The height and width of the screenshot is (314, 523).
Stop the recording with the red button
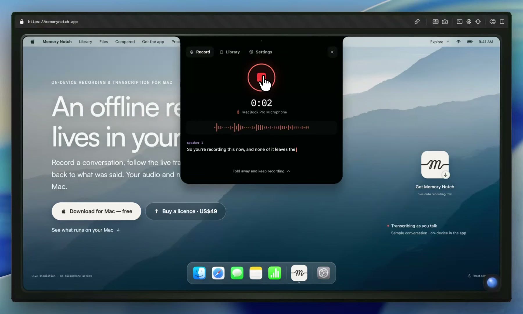261,77
